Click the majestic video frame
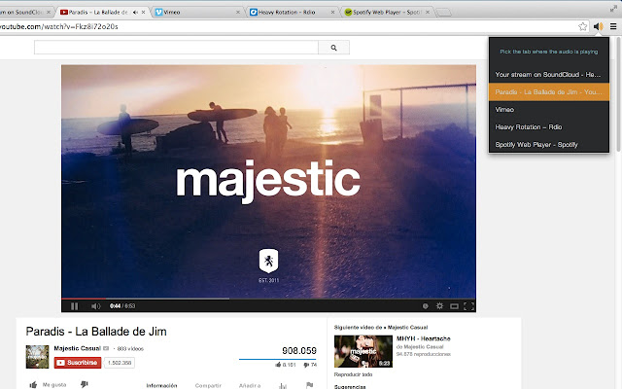Screen dimensions: 622x389 coord(268,181)
